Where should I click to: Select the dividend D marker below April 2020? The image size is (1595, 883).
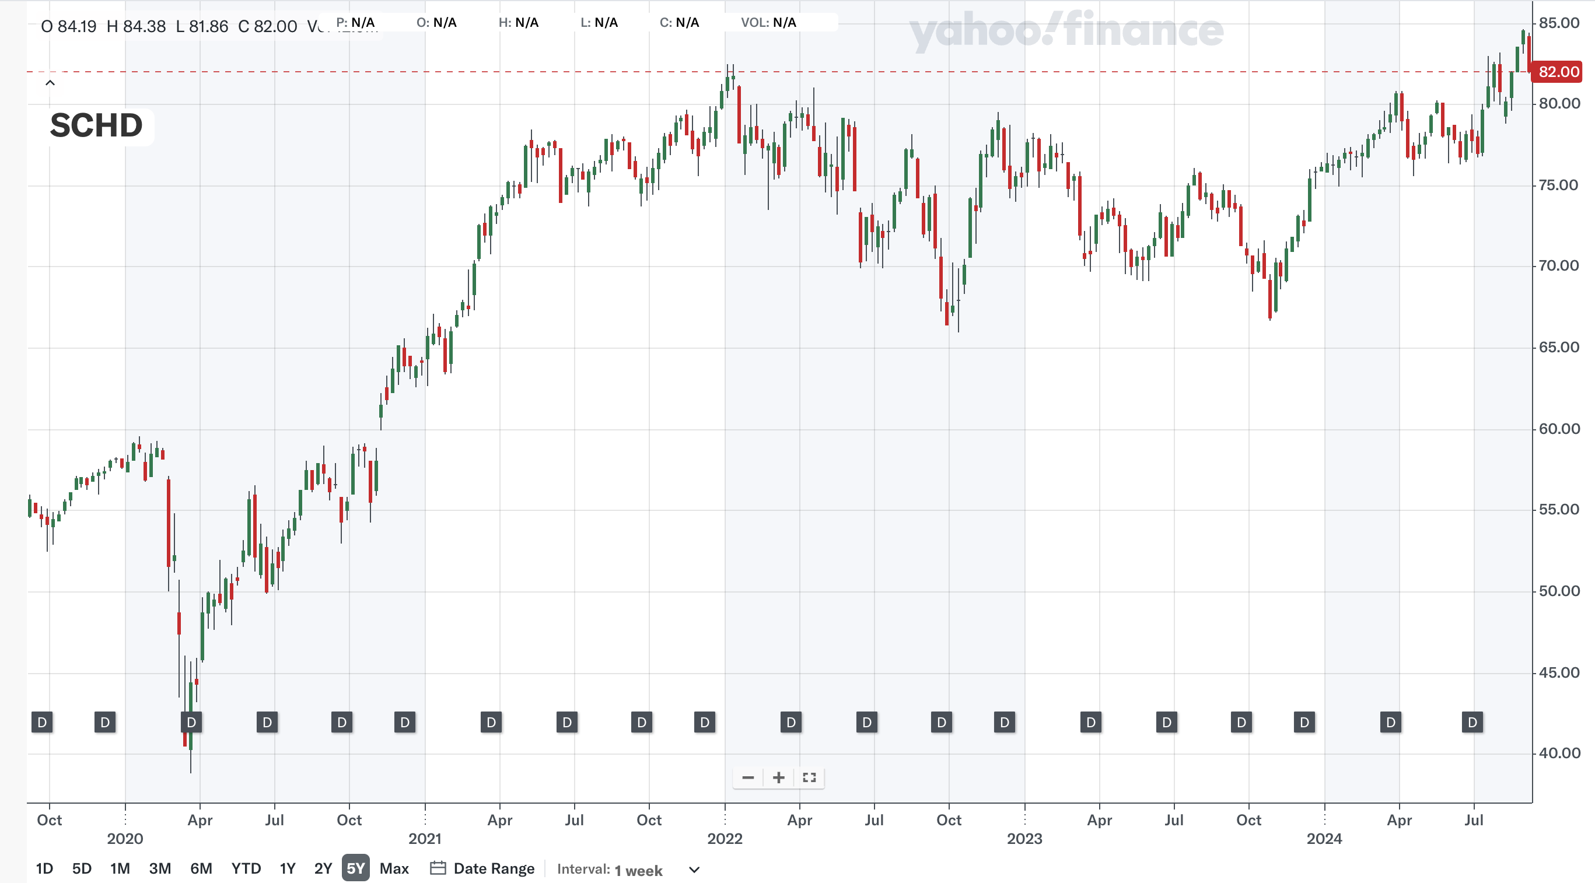tap(191, 721)
